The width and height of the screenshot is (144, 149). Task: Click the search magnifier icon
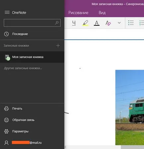[57, 23]
